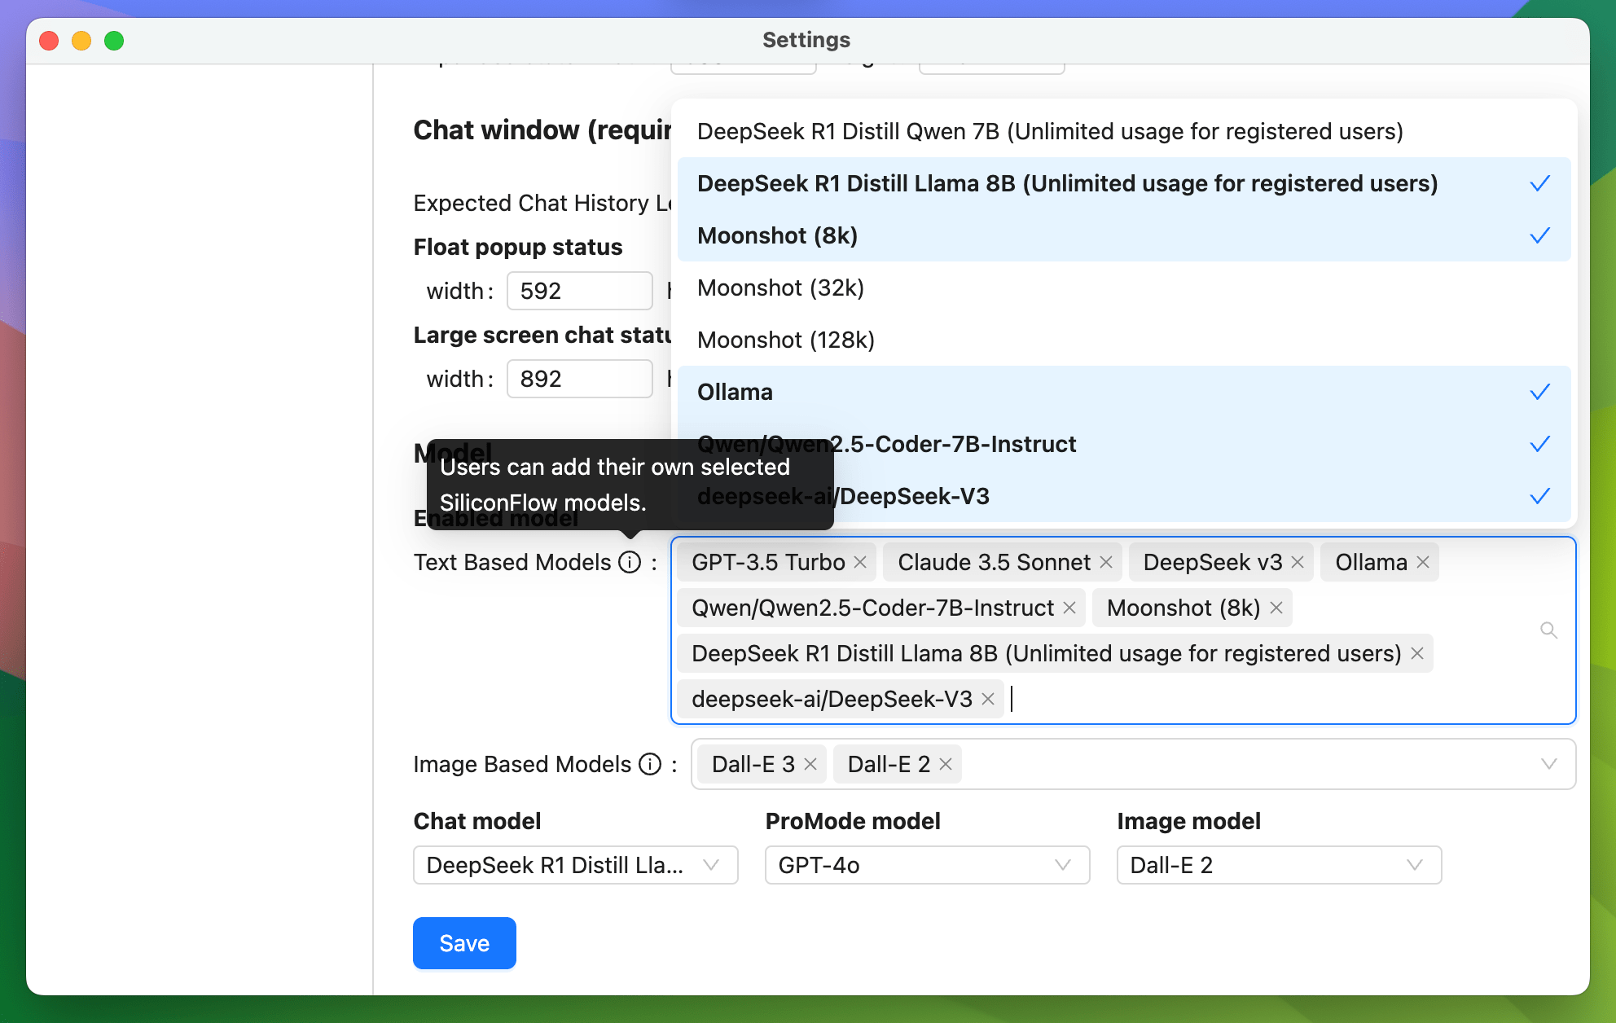The height and width of the screenshot is (1023, 1616).
Task: Open the Chat model dropdown
Action: coord(576,865)
